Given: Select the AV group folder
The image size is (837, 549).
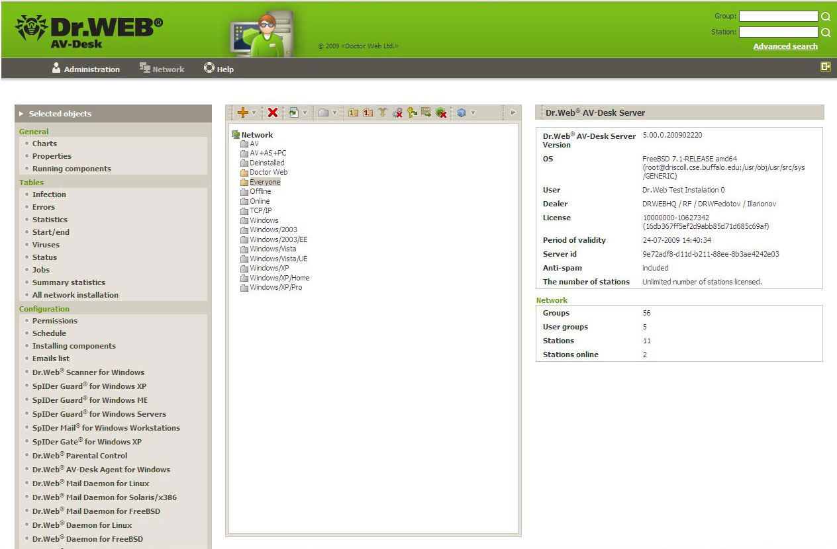Looking at the screenshot, I should tap(250, 144).
